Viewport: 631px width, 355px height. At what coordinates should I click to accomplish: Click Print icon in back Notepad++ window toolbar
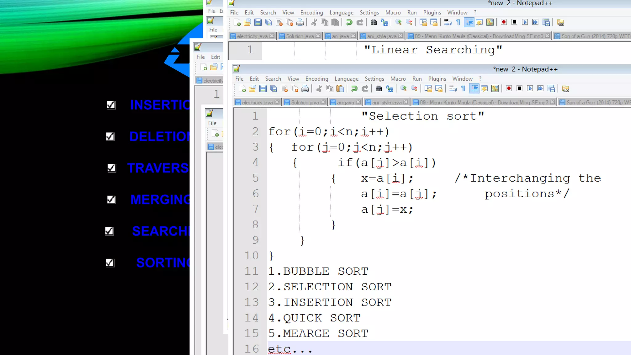point(300,22)
